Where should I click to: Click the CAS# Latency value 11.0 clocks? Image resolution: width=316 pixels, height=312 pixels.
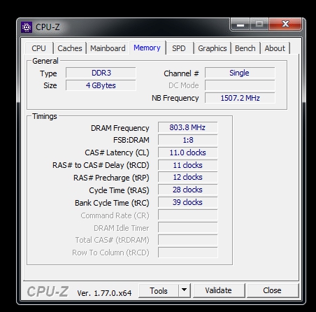tap(188, 153)
